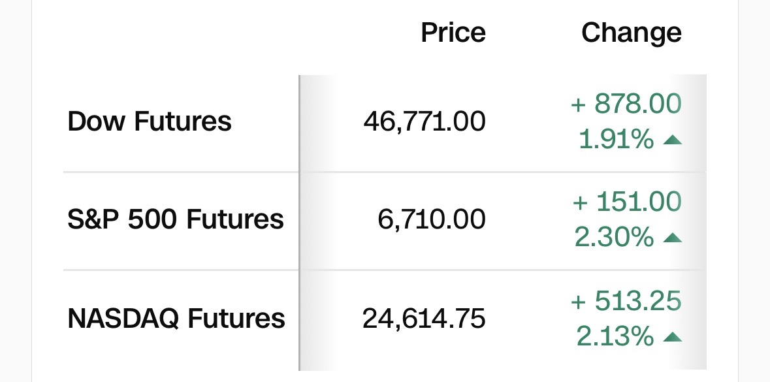Click the green up arrow beside 1.91%
The image size is (770, 382).
pos(672,140)
